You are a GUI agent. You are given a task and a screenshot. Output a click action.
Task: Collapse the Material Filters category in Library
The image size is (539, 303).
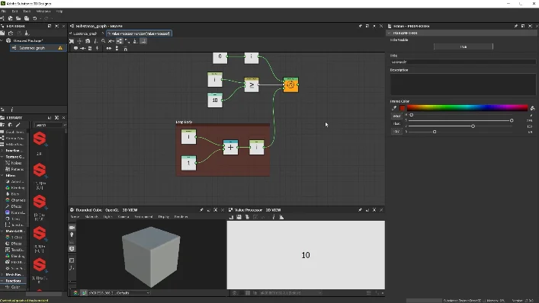click(2, 231)
